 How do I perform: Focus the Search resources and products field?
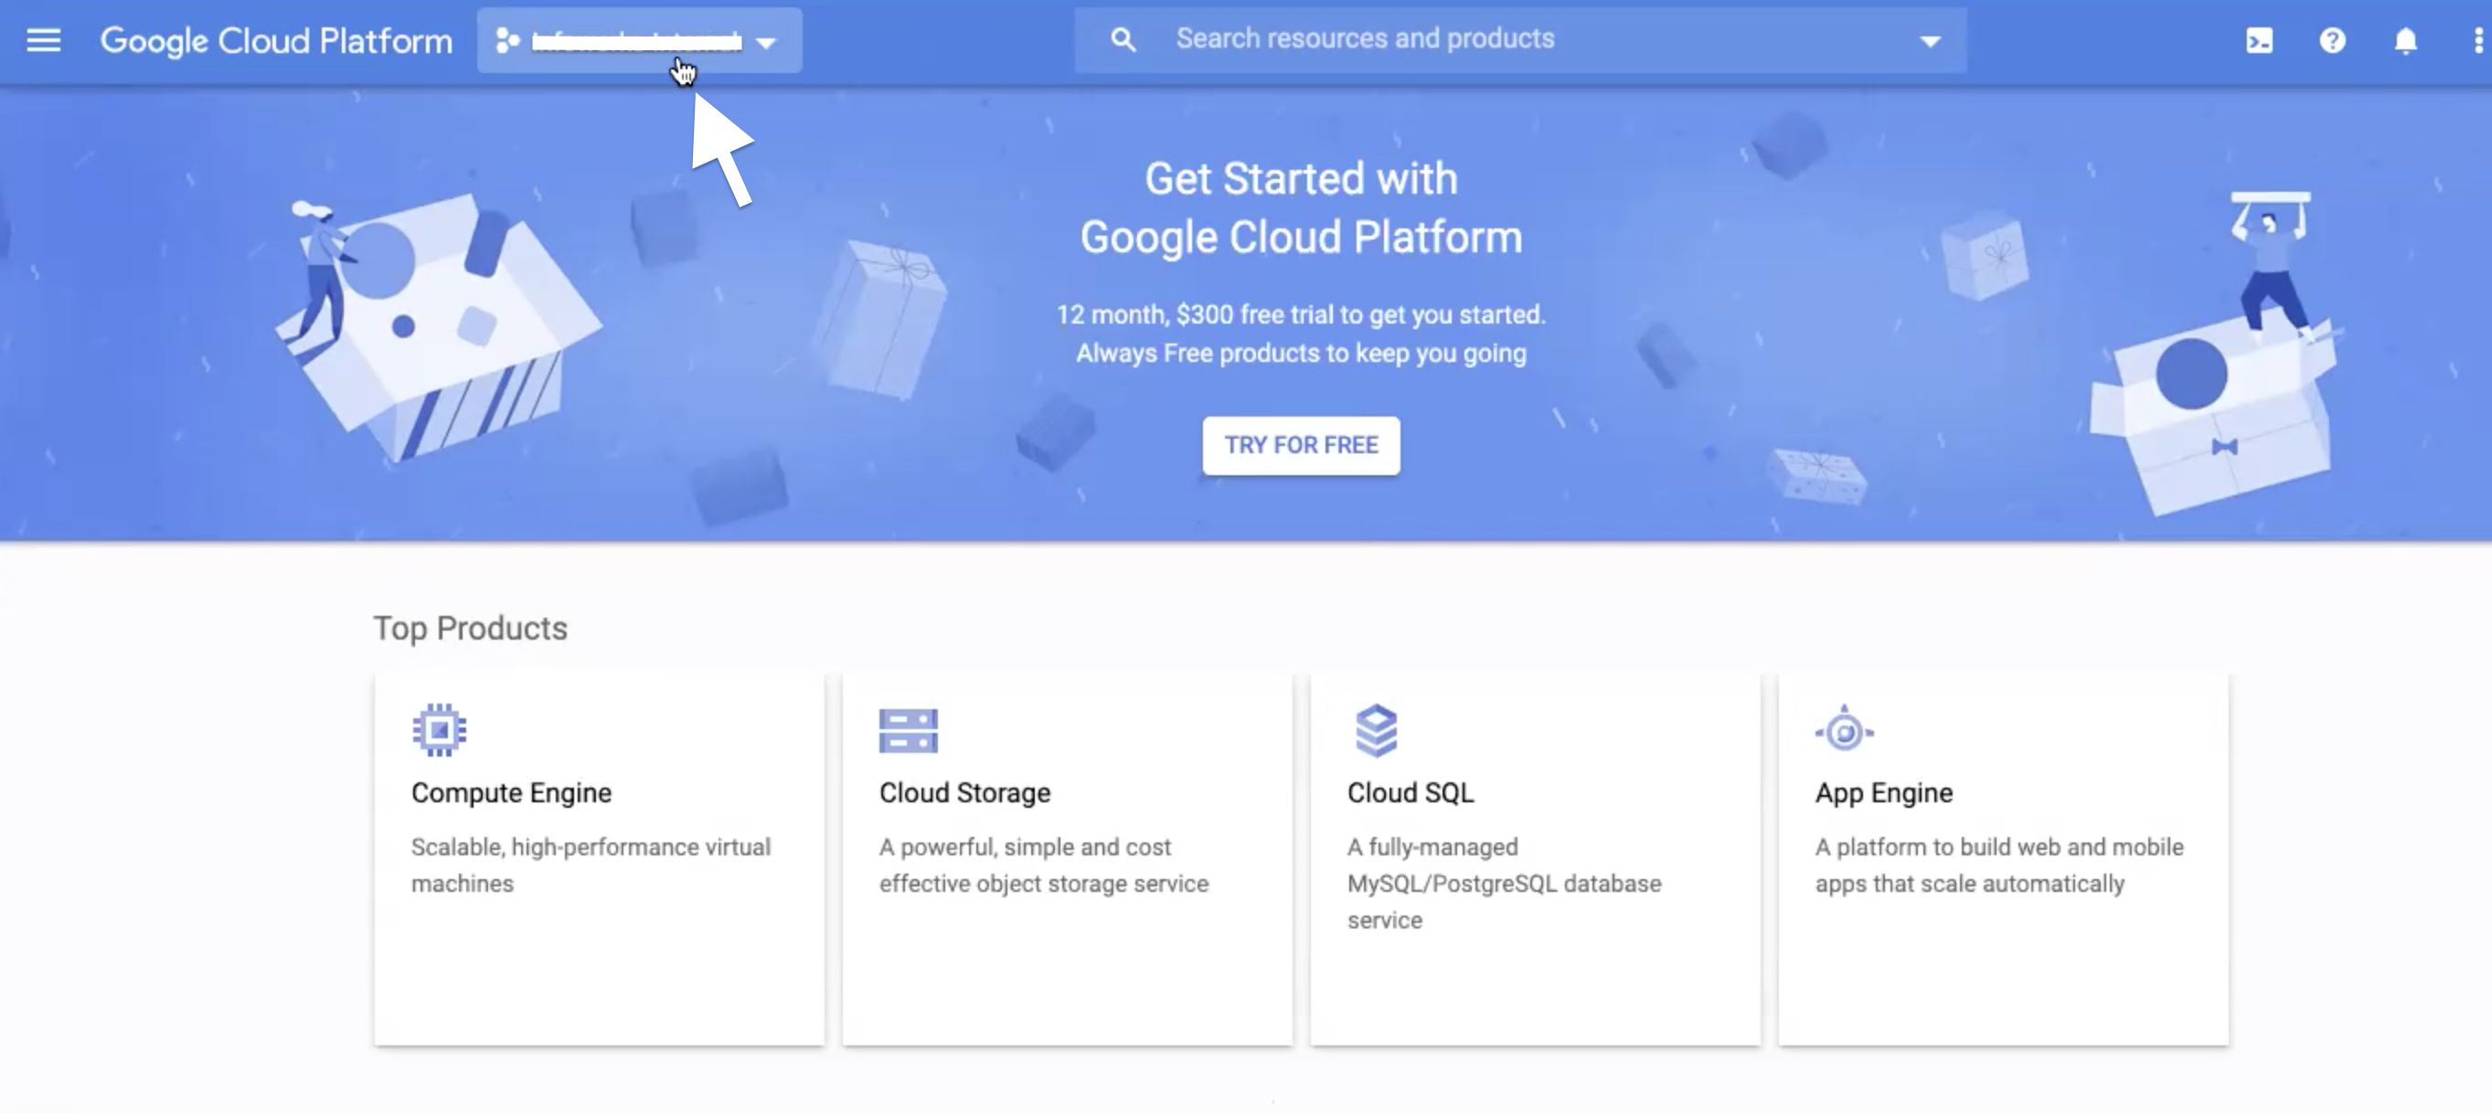point(1519,39)
